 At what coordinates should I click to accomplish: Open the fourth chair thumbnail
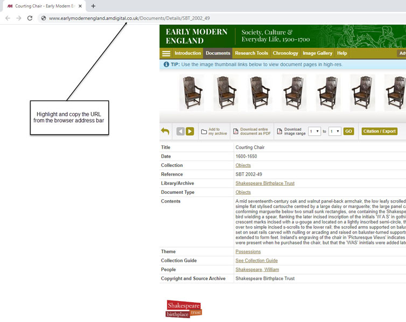(x=294, y=93)
